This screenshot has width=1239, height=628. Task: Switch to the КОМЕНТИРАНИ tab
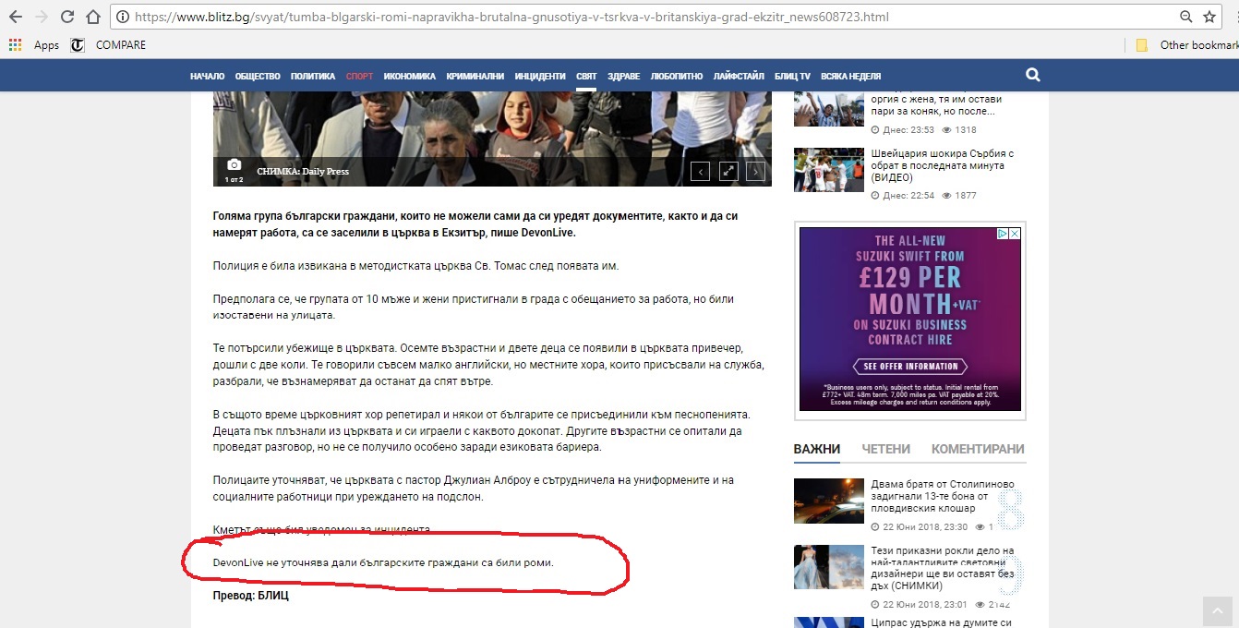pos(978,449)
